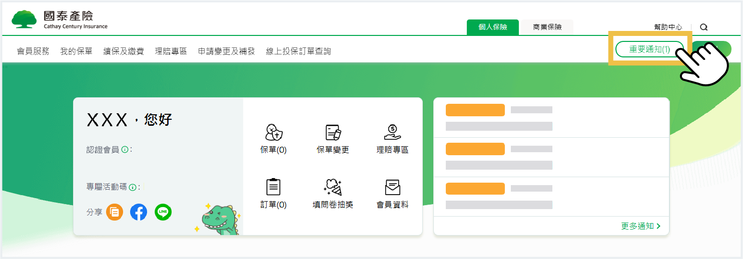This screenshot has height=259, width=743.
Task: Open 線上投保訂單查詢 menu
Action: pyautogui.click(x=299, y=51)
